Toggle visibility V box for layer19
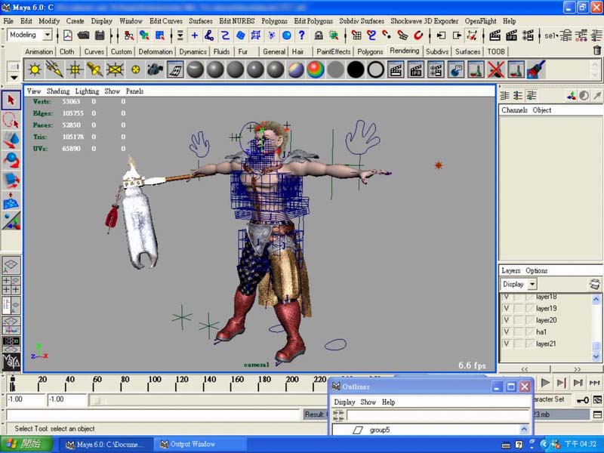This screenshot has width=604, height=453. [x=506, y=308]
